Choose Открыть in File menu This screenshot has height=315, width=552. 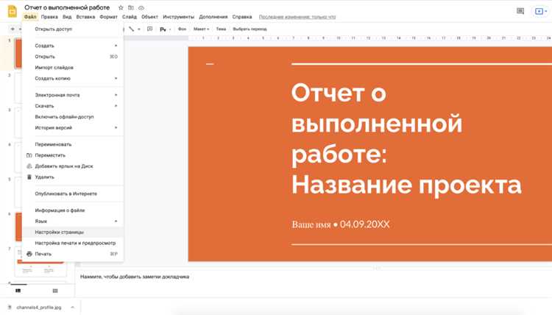(x=73, y=57)
